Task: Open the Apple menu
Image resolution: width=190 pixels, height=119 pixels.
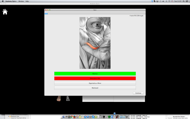Action: coord(3,1)
